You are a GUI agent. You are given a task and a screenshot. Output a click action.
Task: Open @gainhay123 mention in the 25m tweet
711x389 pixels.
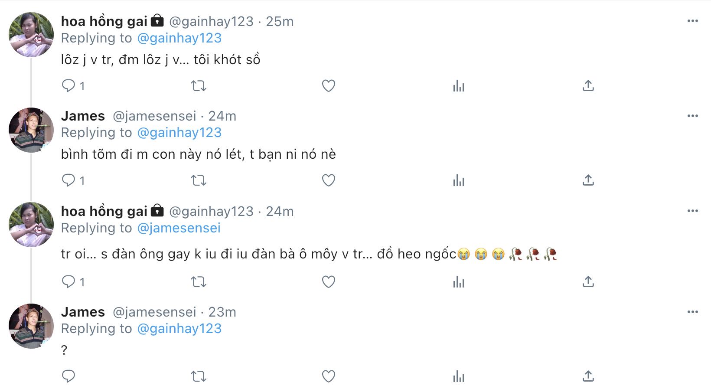(x=179, y=38)
